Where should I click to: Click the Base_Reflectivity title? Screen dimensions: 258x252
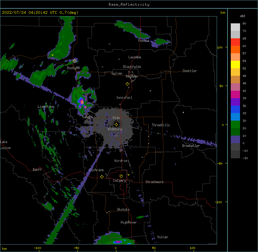tap(129, 4)
